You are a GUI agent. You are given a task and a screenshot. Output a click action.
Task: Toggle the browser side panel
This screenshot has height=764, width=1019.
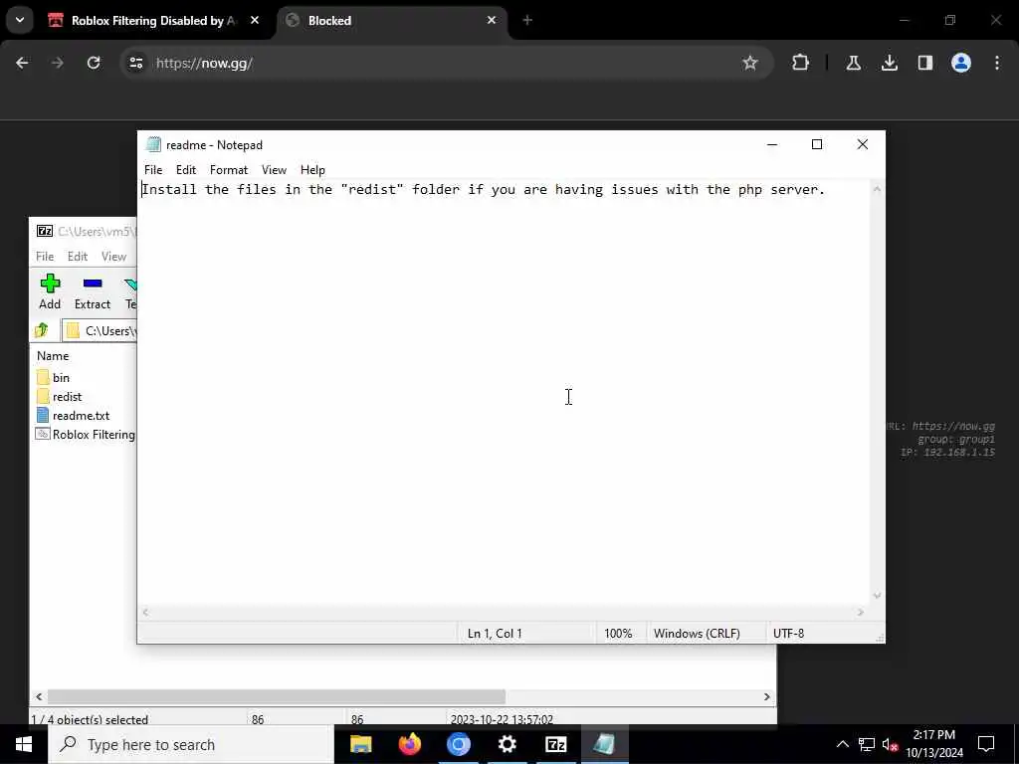[x=924, y=63]
